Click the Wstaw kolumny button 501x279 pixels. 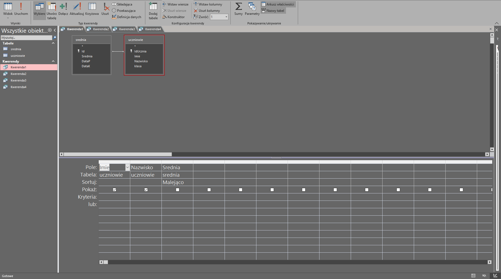coord(208,4)
